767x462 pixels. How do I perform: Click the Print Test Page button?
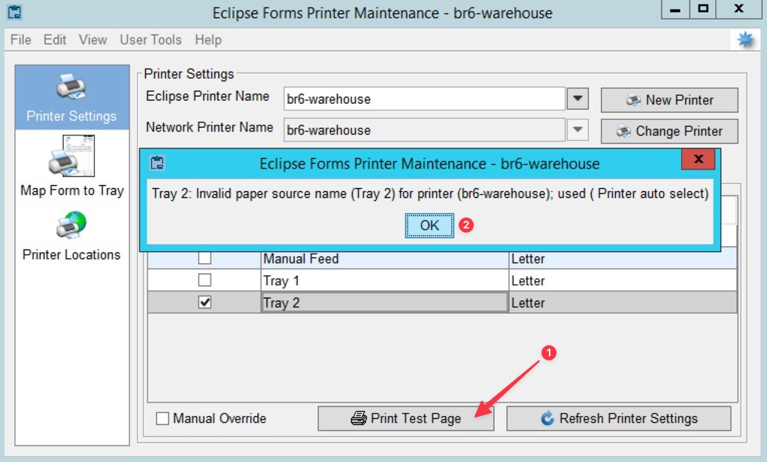click(x=406, y=418)
